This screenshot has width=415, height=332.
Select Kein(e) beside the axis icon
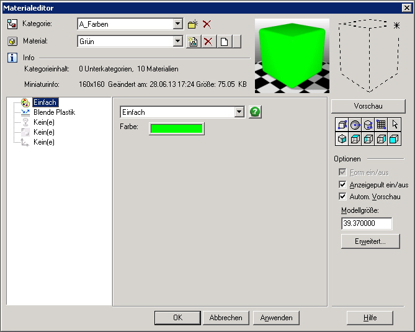pos(44,142)
